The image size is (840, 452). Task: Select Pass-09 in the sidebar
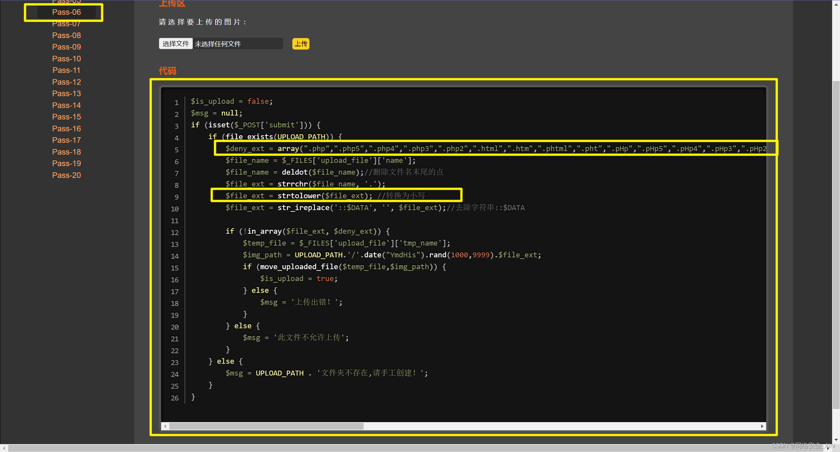(x=66, y=47)
